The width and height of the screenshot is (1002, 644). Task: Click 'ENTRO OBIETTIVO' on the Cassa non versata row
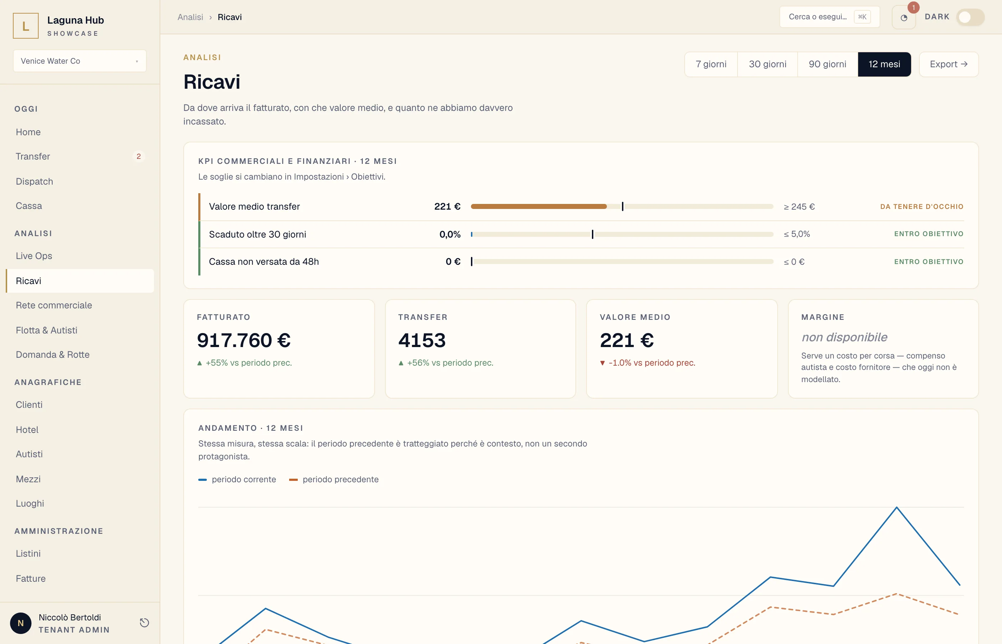(x=929, y=262)
